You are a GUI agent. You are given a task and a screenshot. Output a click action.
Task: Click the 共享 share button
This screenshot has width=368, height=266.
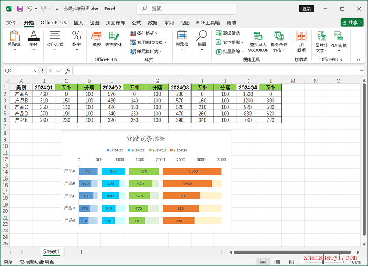(x=352, y=23)
